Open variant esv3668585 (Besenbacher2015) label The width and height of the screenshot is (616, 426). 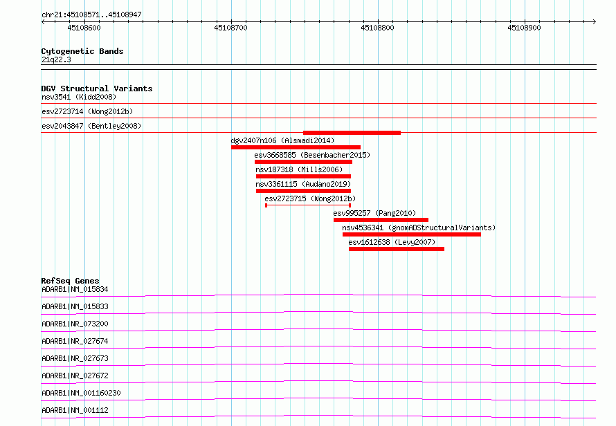coord(312,155)
